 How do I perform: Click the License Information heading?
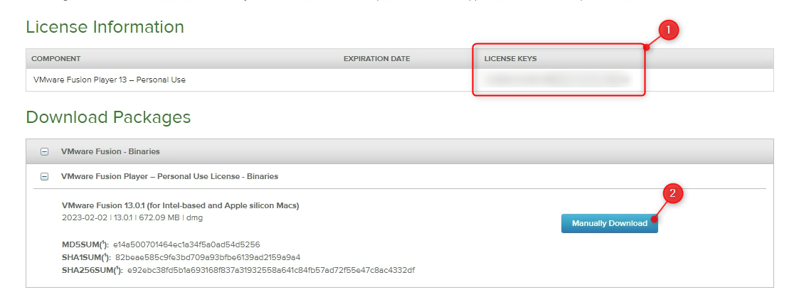click(105, 27)
